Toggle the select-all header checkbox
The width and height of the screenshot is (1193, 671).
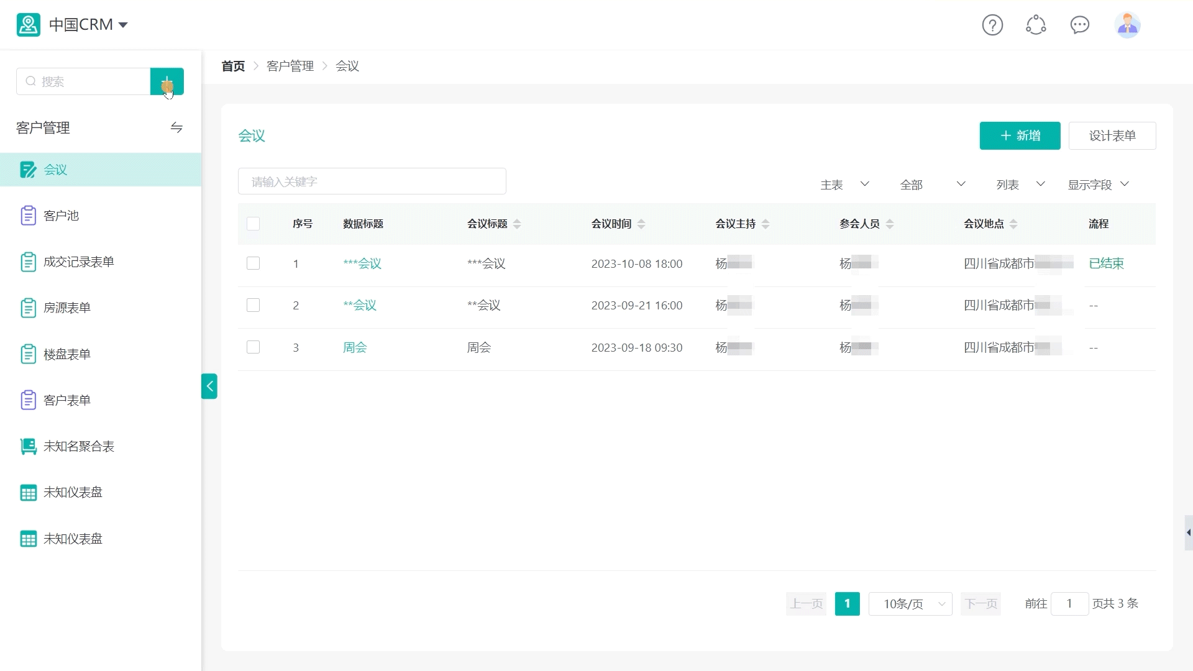(253, 224)
